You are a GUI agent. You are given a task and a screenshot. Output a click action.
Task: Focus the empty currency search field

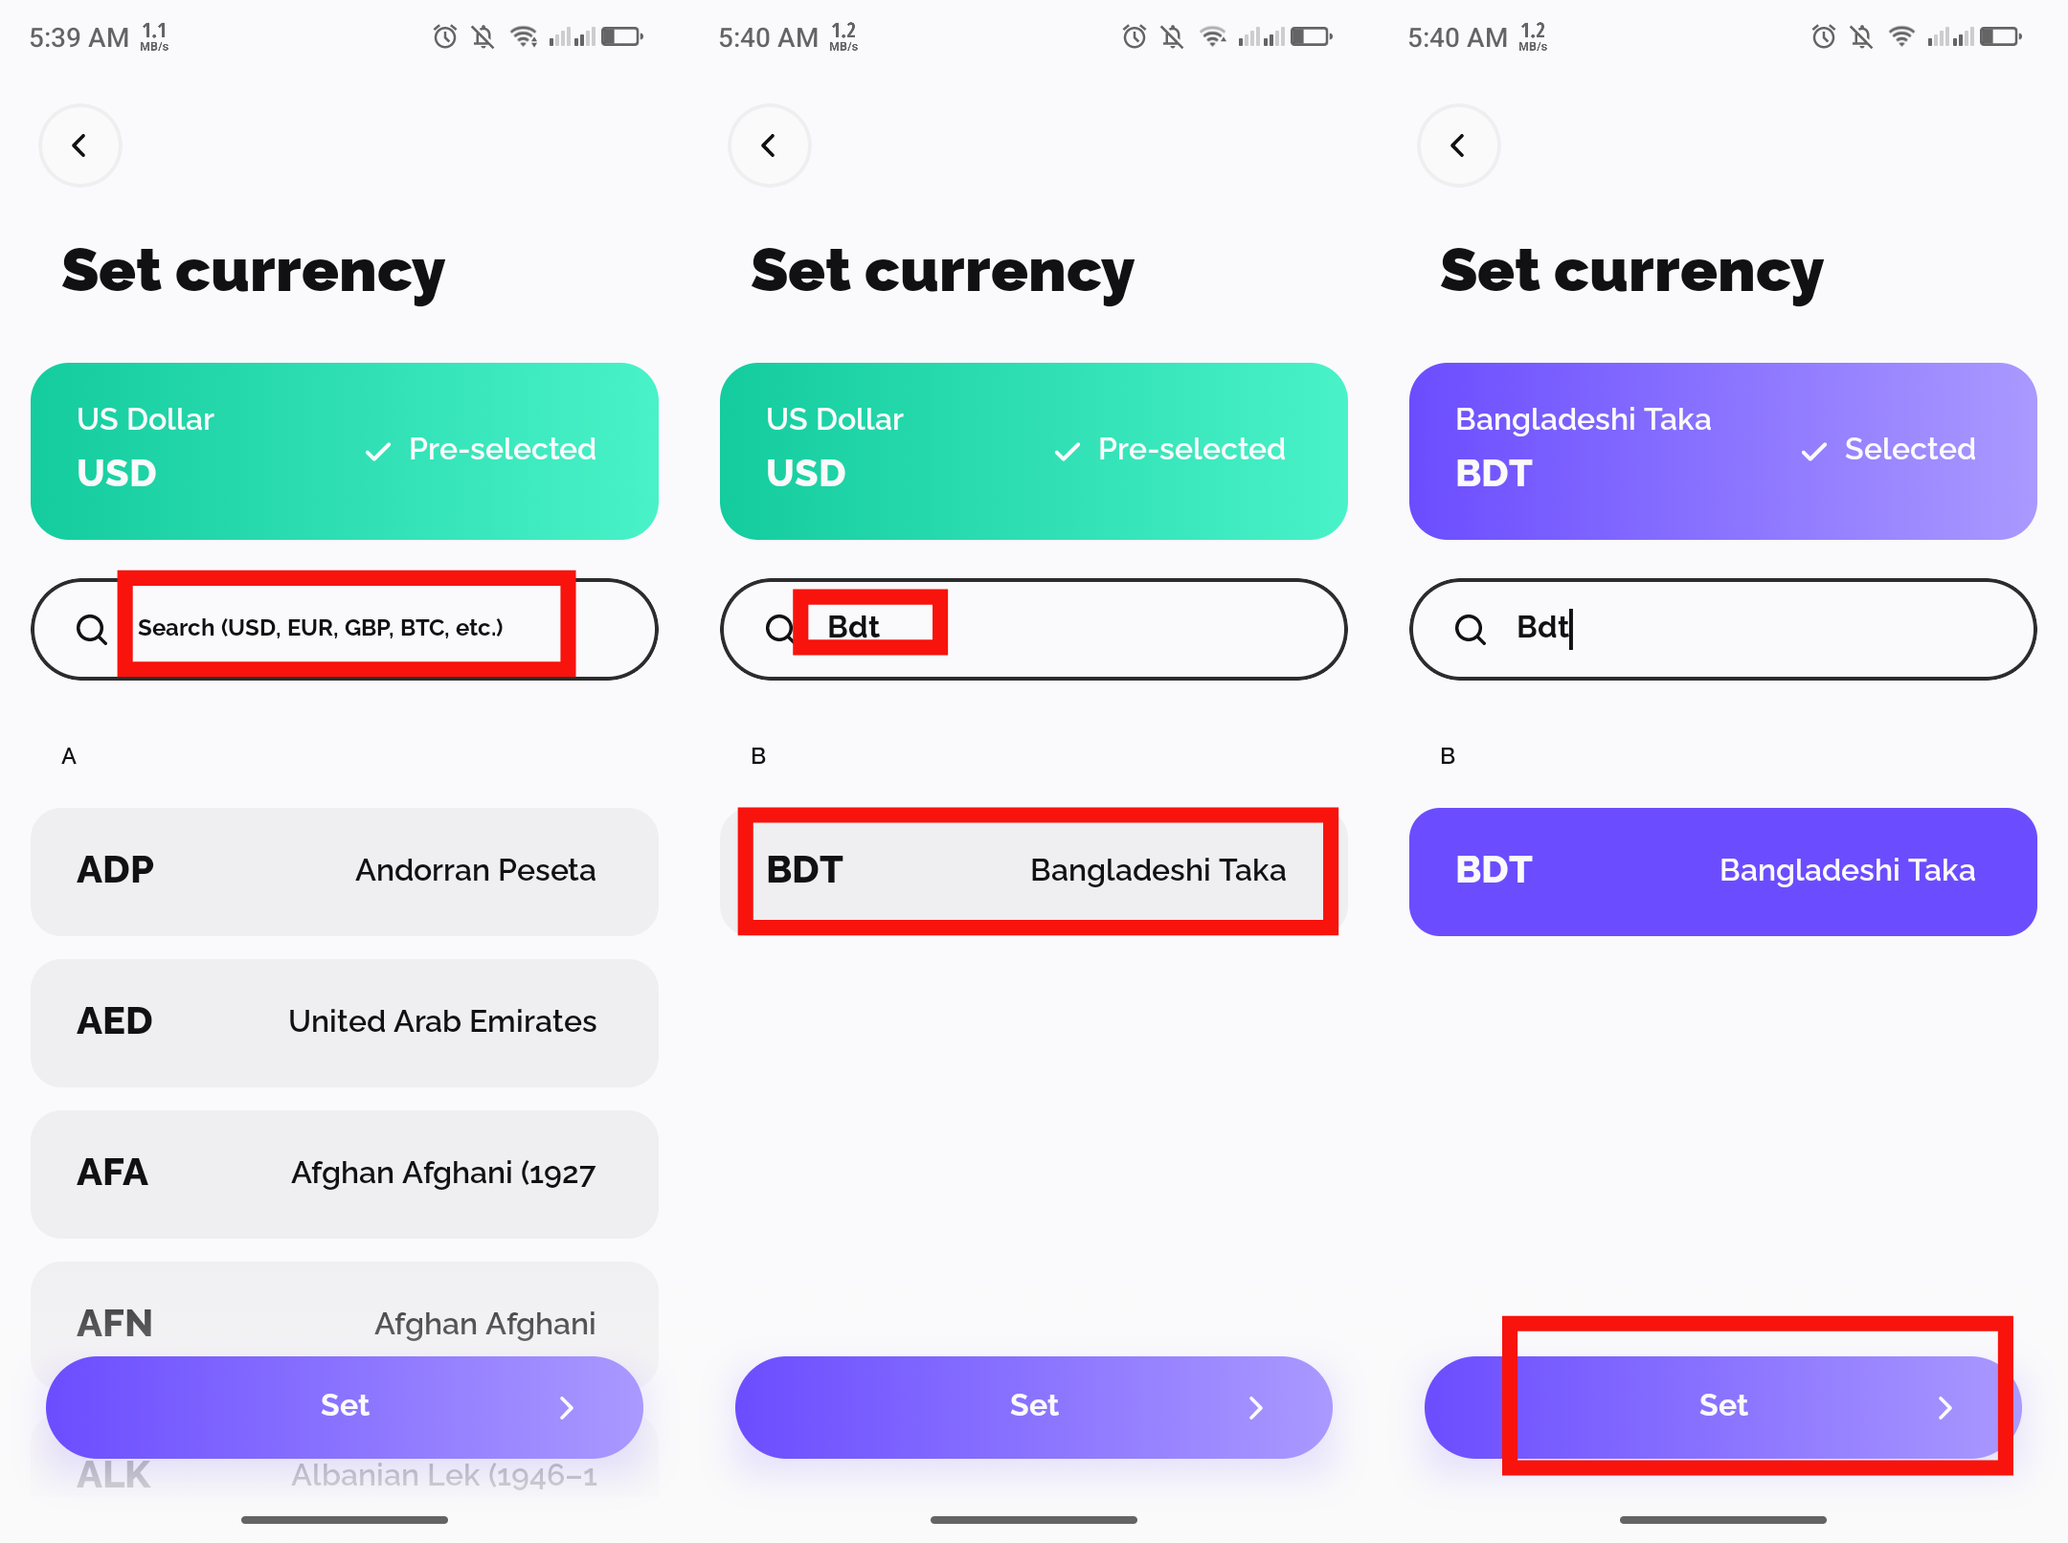345,629
